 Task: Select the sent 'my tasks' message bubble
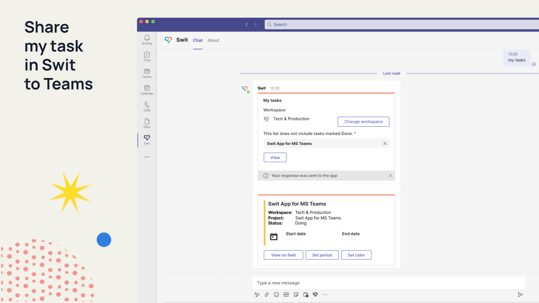coord(517,58)
